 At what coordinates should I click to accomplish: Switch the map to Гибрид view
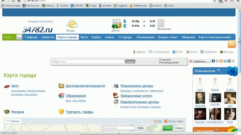coord(178,128)
